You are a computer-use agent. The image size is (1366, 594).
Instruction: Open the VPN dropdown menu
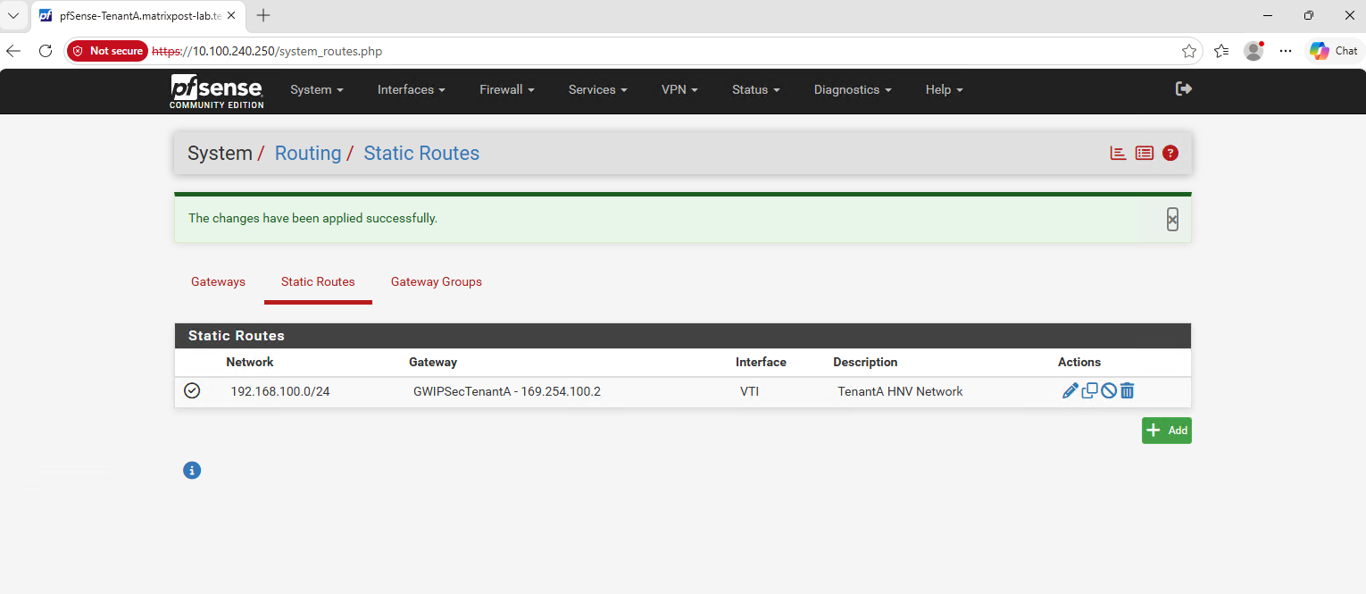point(679,89)
